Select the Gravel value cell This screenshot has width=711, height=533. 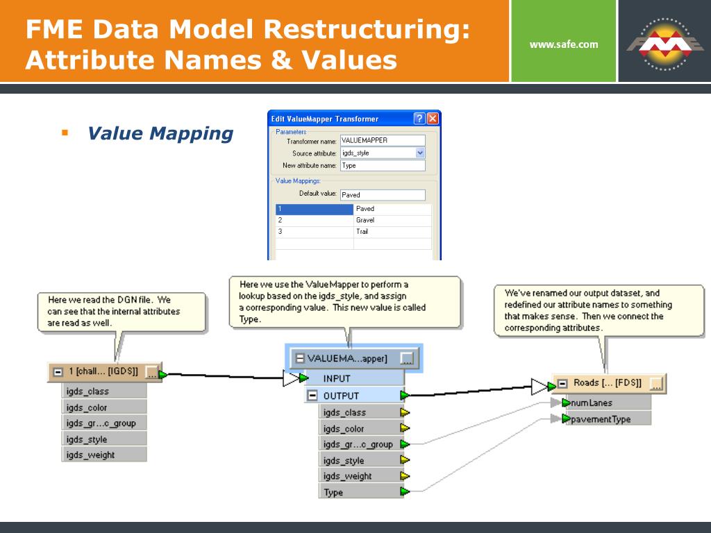click(392, 220)
